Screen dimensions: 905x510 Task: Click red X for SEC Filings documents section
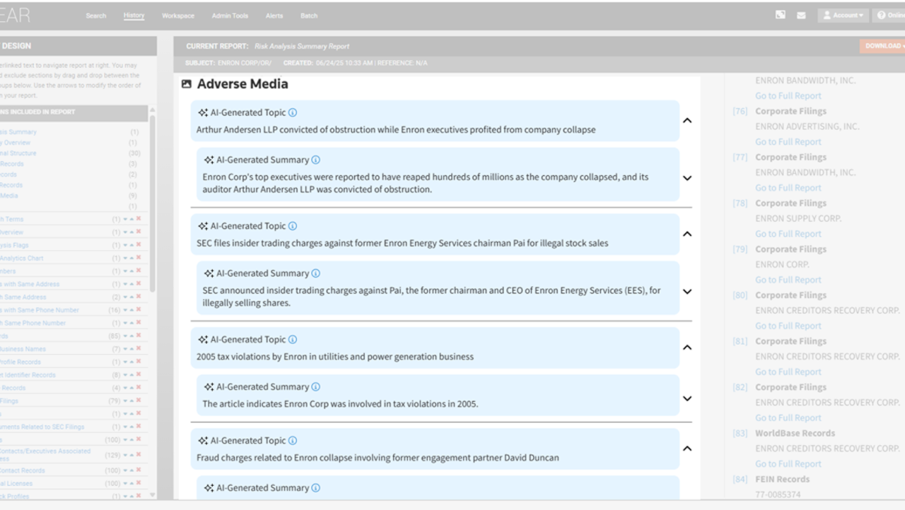pyautogui.click(x=139, y=427)
